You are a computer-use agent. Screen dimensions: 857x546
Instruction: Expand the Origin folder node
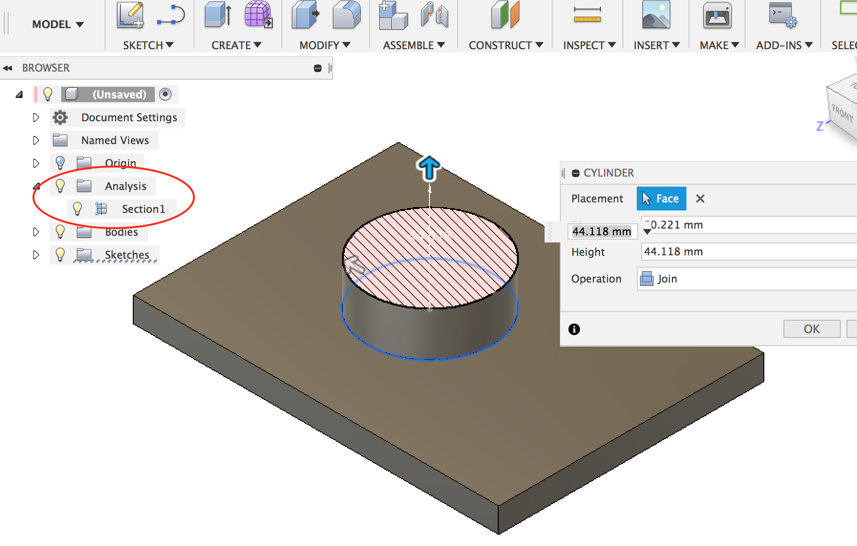(x=36, y=163)
